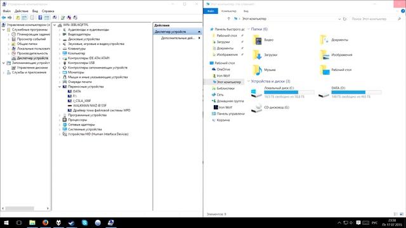The image size is (406, 228).
Task: Click the Recycle Bin icon in the Explorer sidebar
Action: click(x=214, y=120)
